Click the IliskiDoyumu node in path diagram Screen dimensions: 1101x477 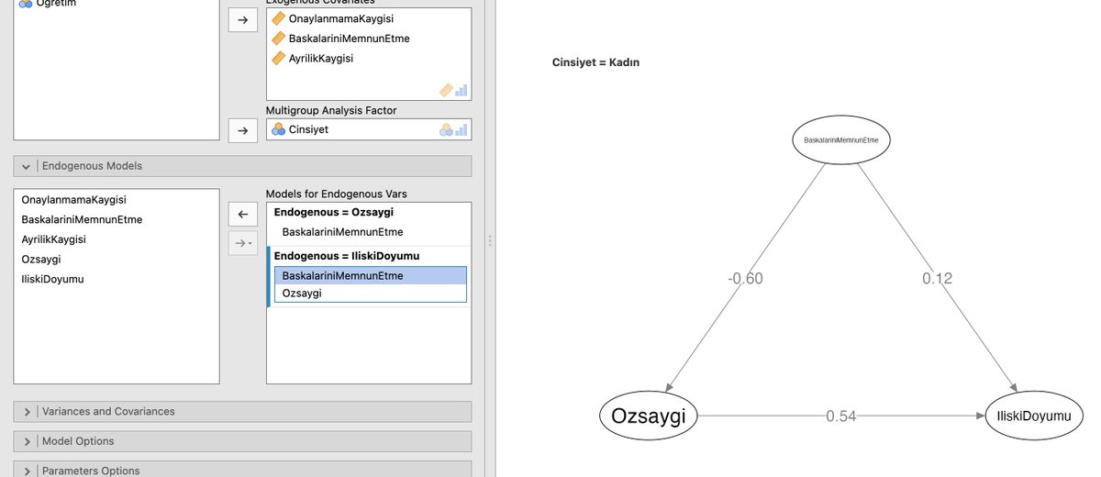tap(1033, 416)
